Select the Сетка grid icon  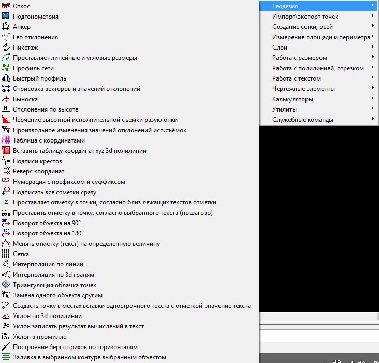click(x=6, y=254)
